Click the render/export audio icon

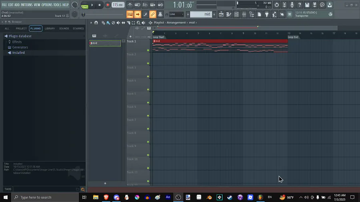[314, 5]
